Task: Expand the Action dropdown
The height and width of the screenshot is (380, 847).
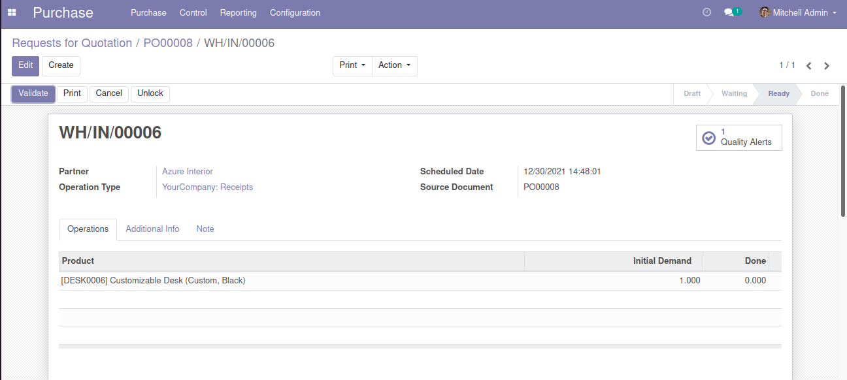Action: coord(395,65)
